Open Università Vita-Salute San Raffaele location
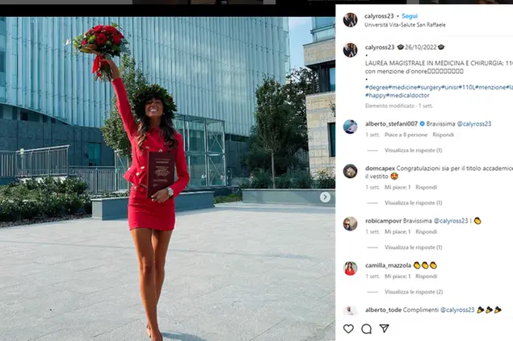The width and height of the screenshot is (513, 341). tap(405, 25)
